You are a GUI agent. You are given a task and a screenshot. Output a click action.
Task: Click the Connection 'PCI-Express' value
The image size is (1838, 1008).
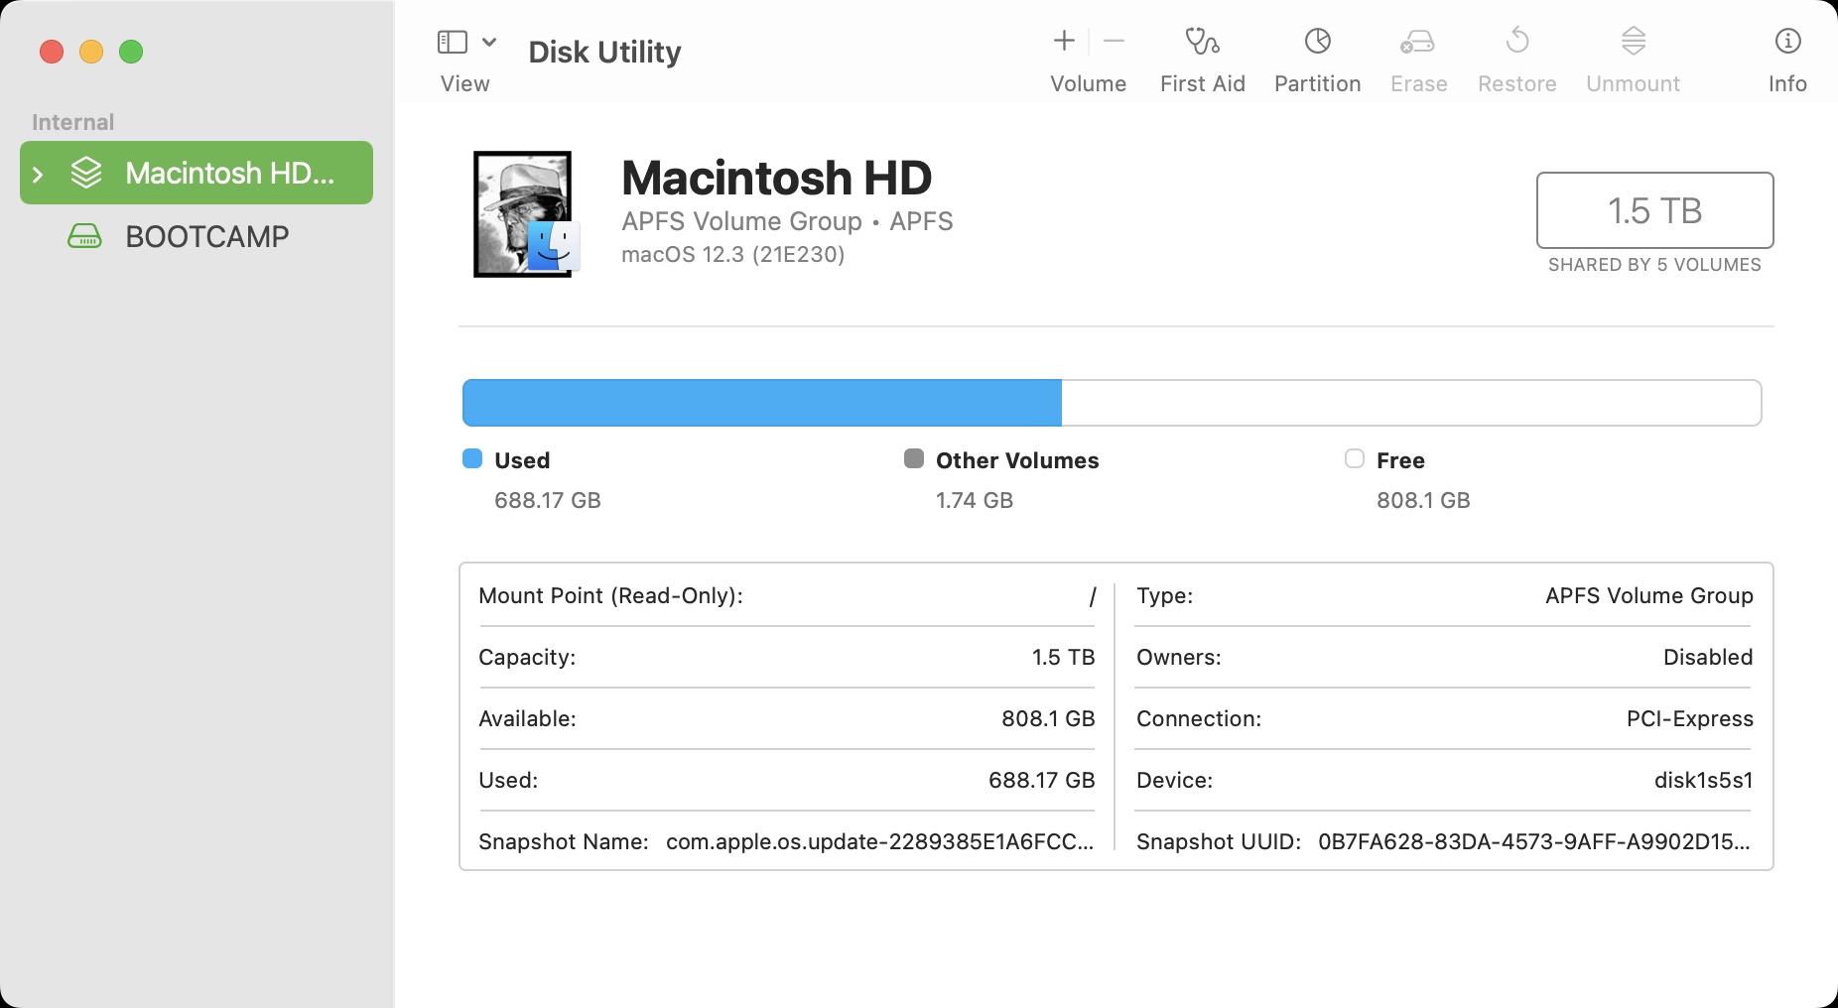[1689, 719]
